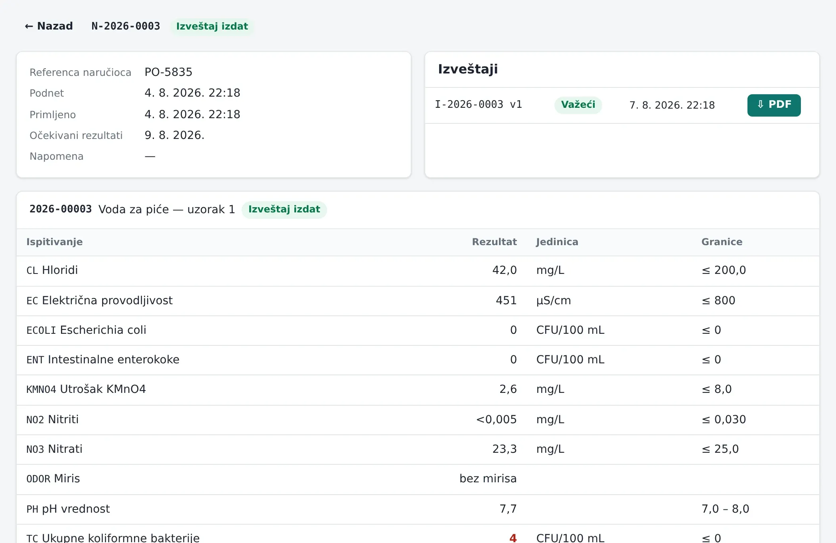Select the KMNO4 Utrošak KMnO4 row
Screen dimensions: 836x543
tap(418, 390)
